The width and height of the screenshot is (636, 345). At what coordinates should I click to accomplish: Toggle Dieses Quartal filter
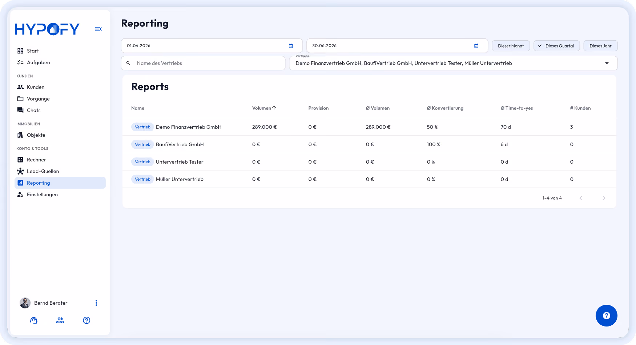(556, 46)
